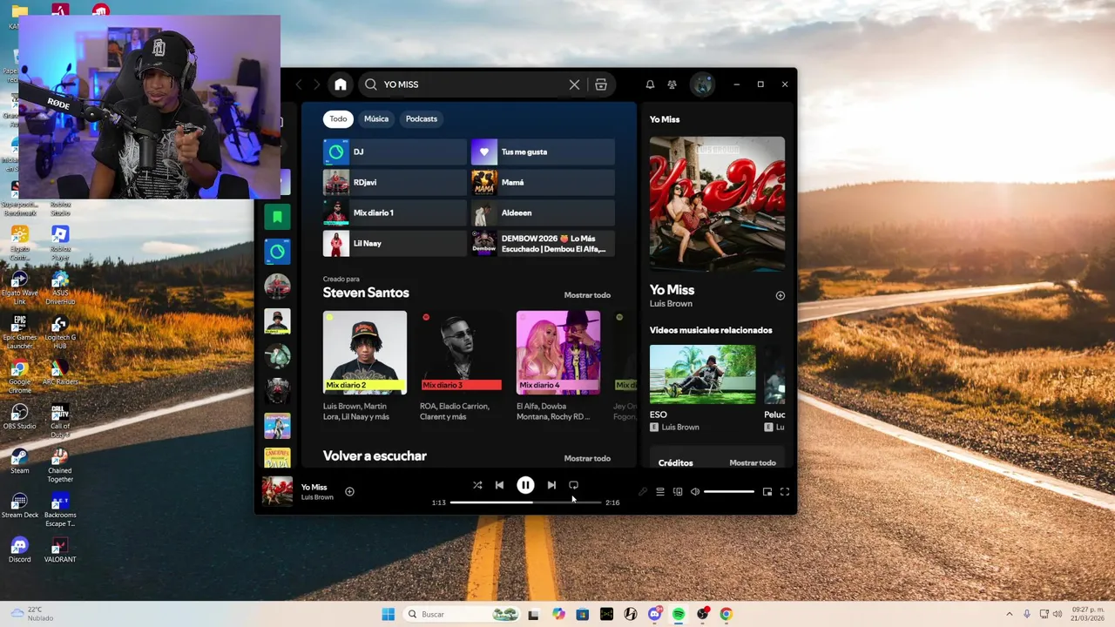Adjust the volume slider
This screenshot has width=1115, height=627.
tap(729, 492)
